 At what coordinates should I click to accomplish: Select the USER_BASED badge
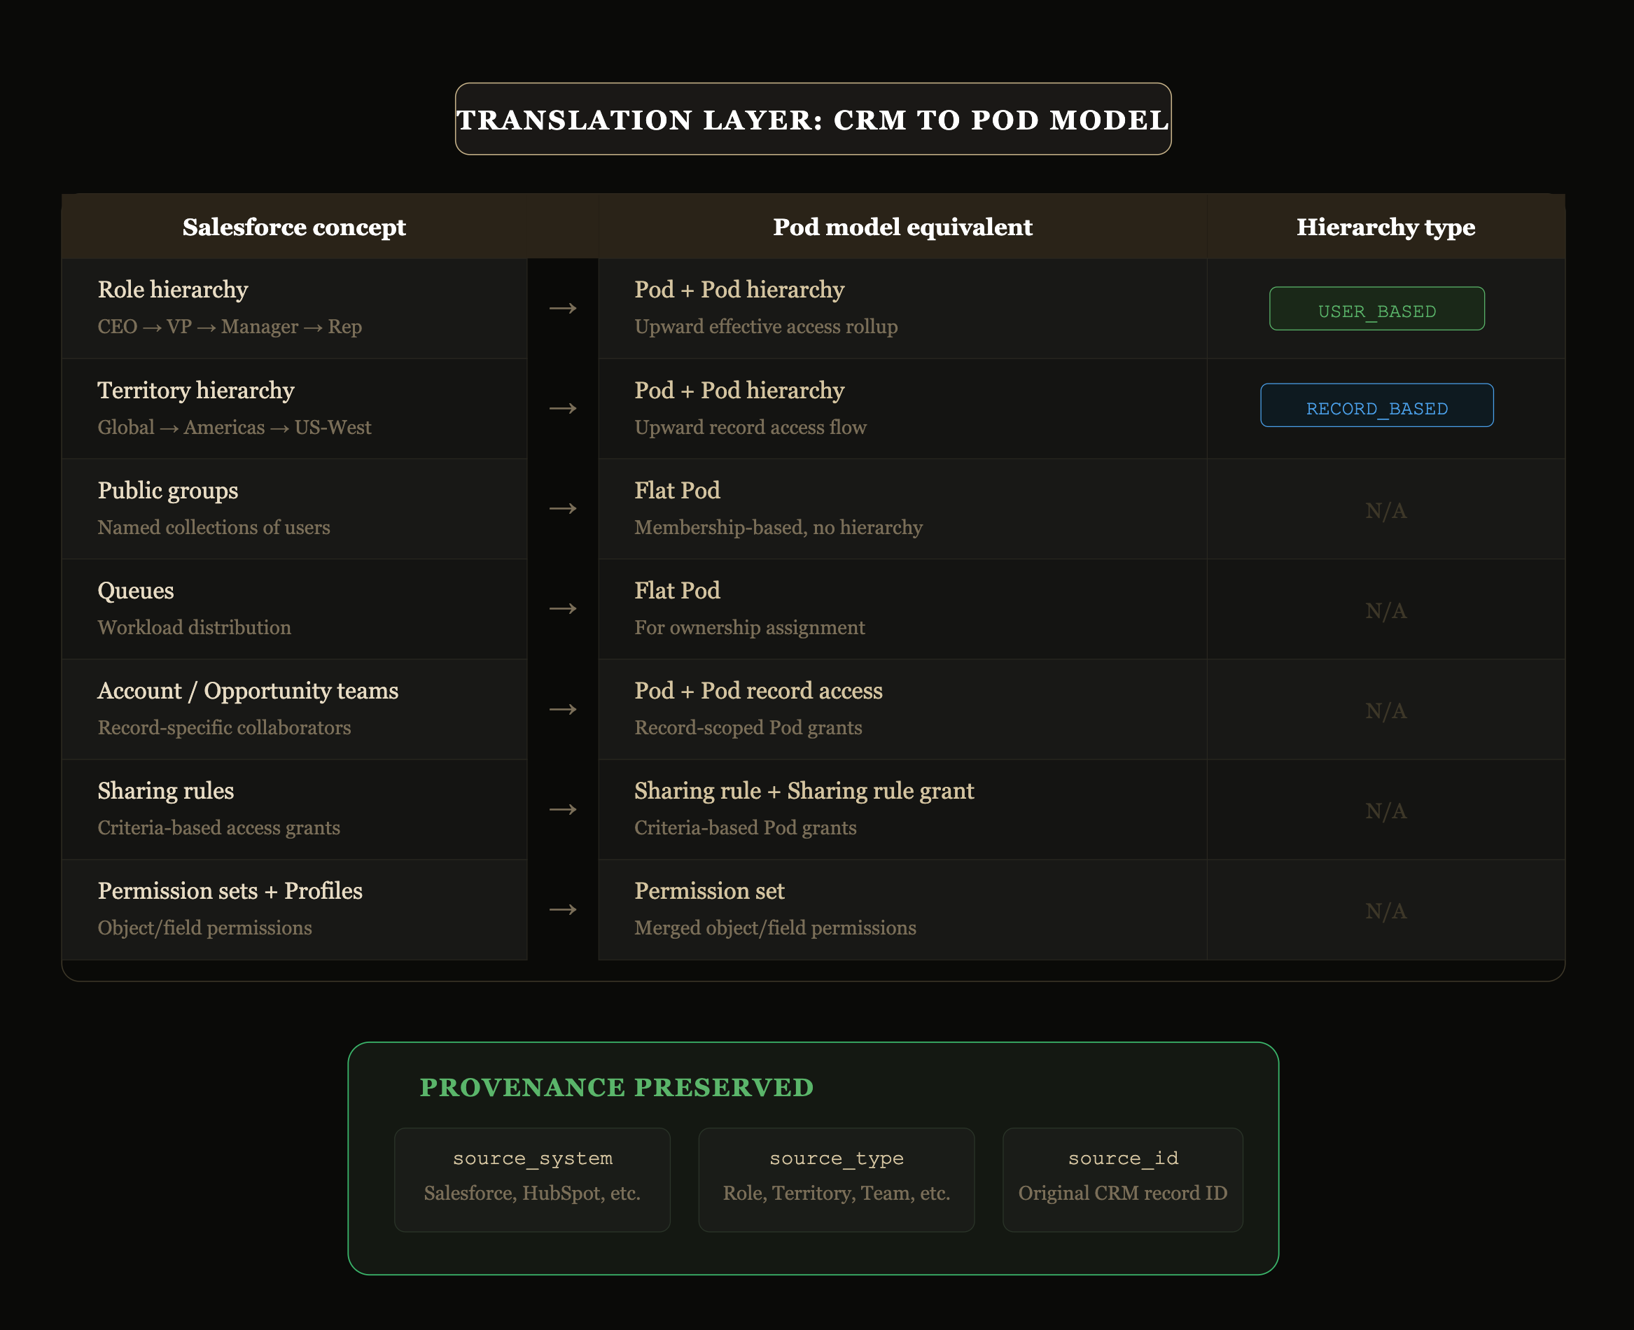[x=1376, y=309]
